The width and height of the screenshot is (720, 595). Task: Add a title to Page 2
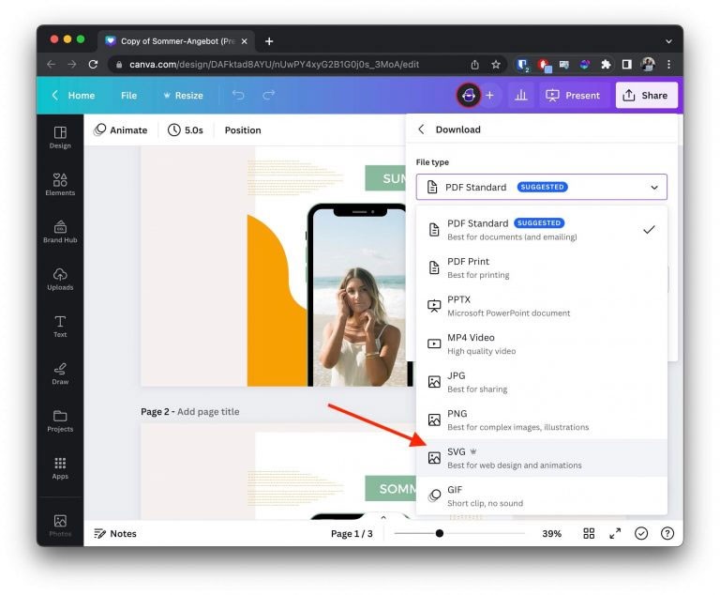click(x=215, y=412)
